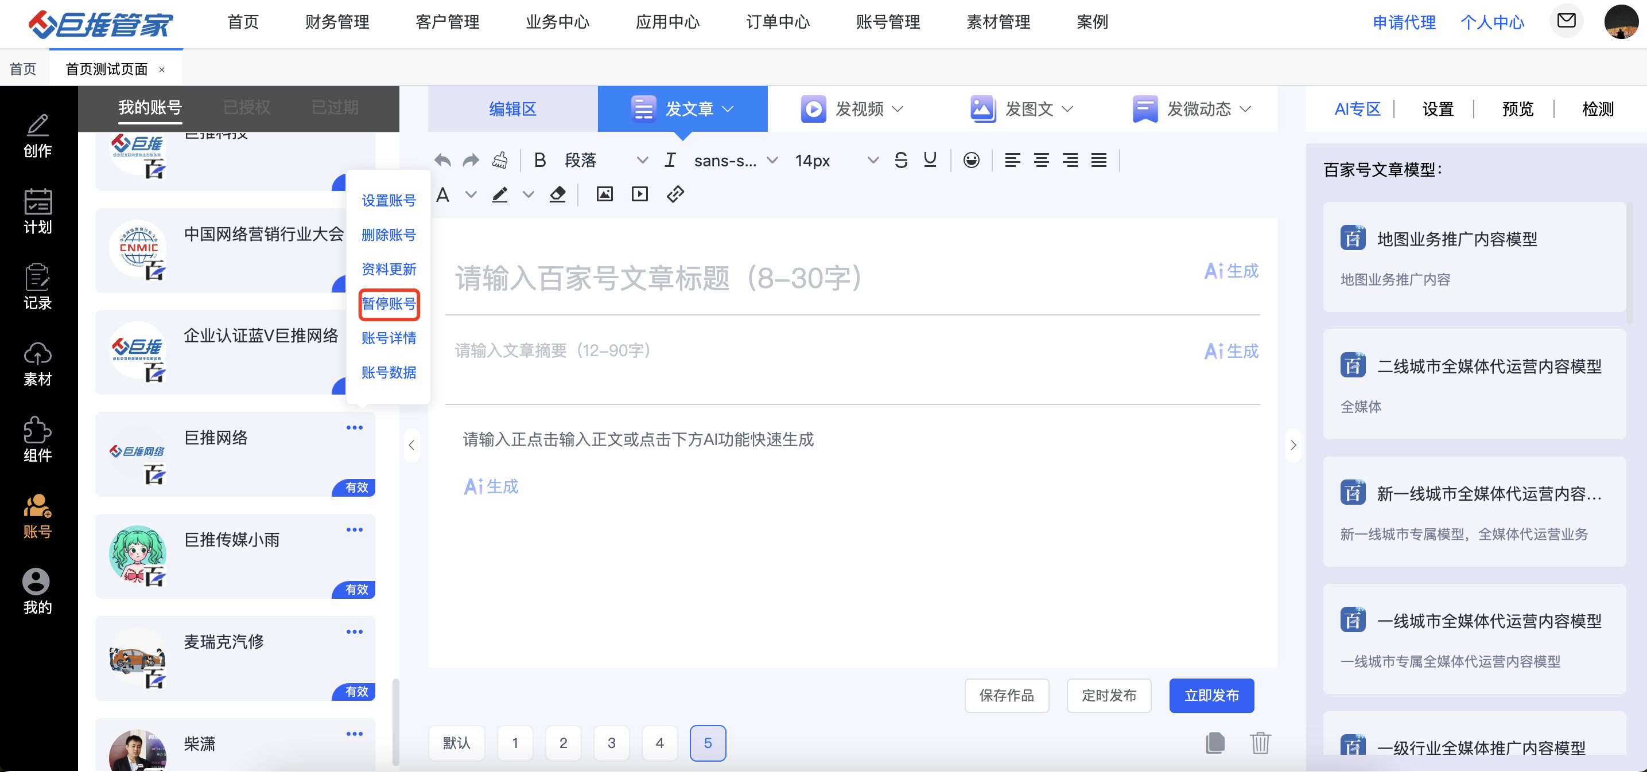Select 删除账号 in the popup menu
The width and height of the screenshot is (1647, 772).
[389, 235]
